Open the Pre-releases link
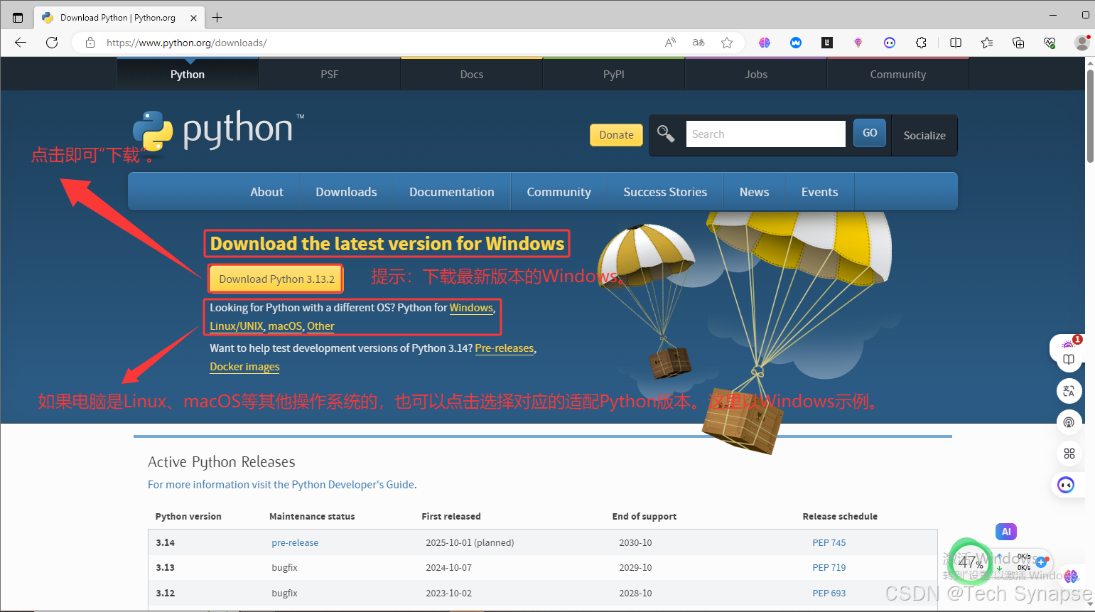This screenshot has width=1095, height=612. click(x=505, y=348)
